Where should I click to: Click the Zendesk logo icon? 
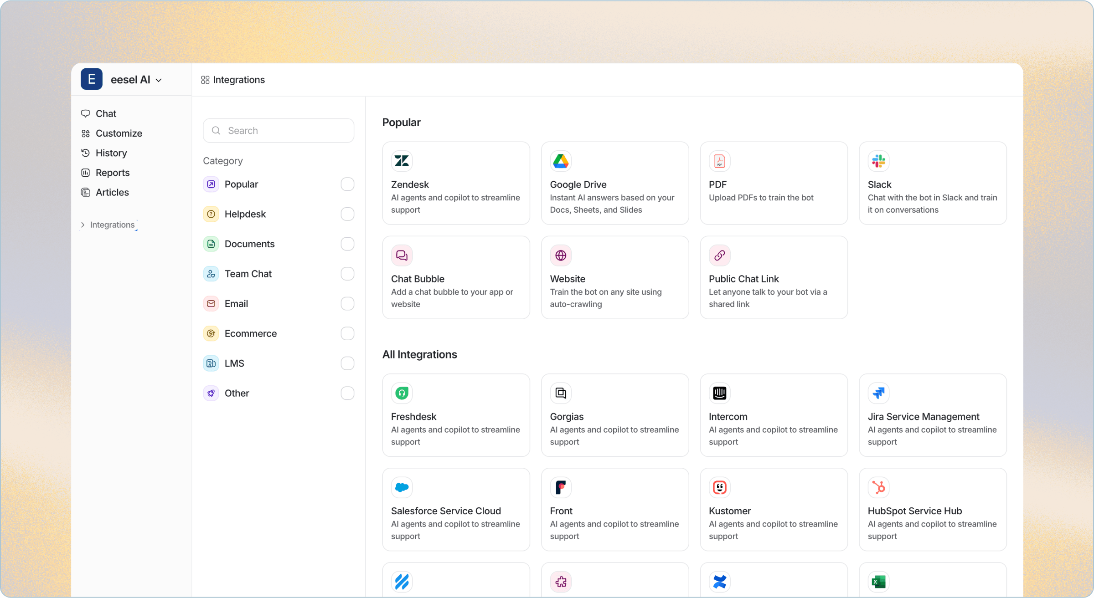click(x=402, y=161)
